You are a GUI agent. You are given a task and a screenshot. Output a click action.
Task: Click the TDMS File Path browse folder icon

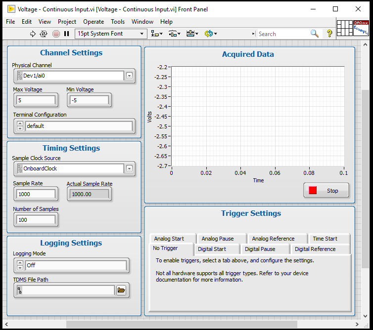point(121,290)
